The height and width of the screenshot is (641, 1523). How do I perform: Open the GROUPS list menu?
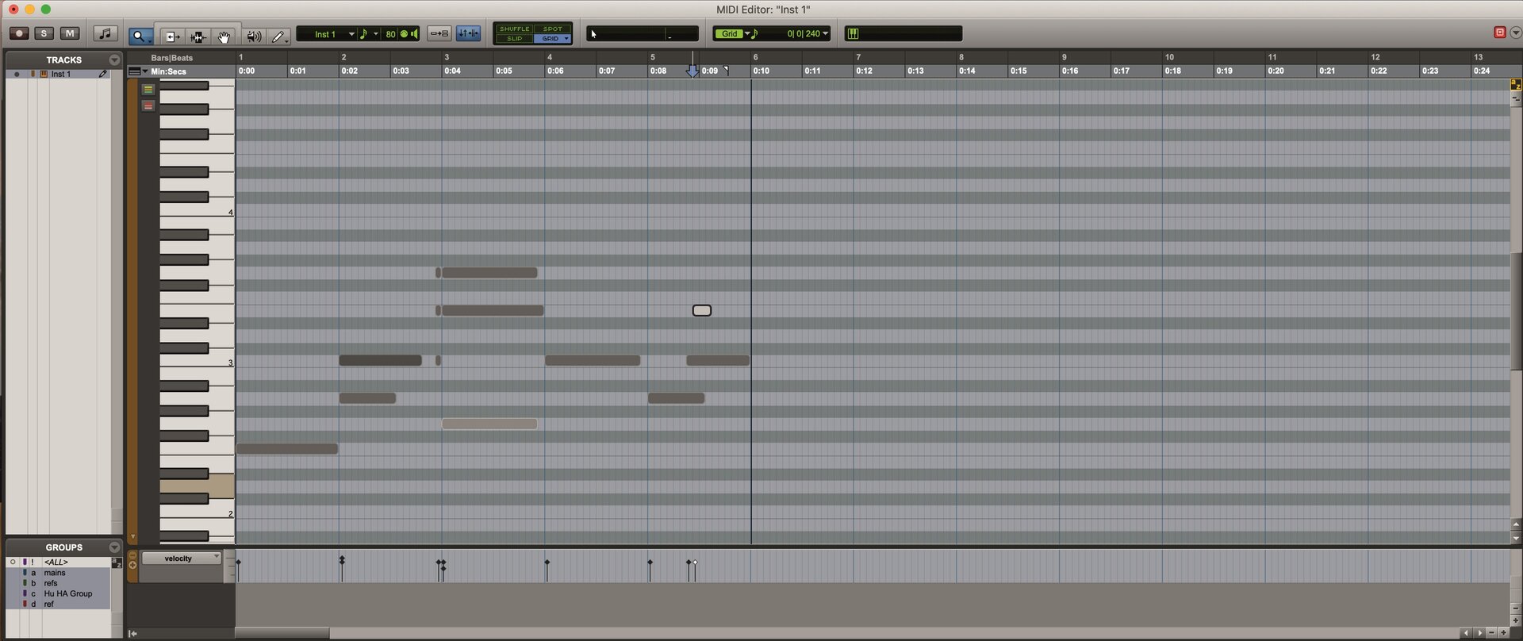pos(114,547)
